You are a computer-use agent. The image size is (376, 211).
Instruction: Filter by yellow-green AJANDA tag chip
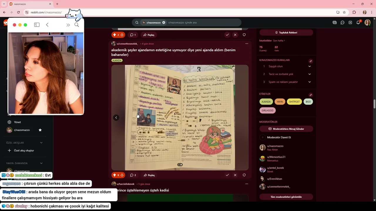click(266, 102)
